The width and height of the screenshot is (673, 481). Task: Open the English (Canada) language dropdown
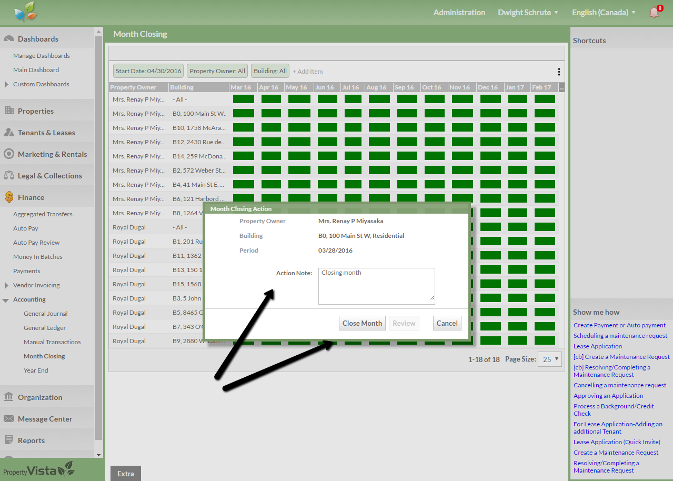(604, 13)
